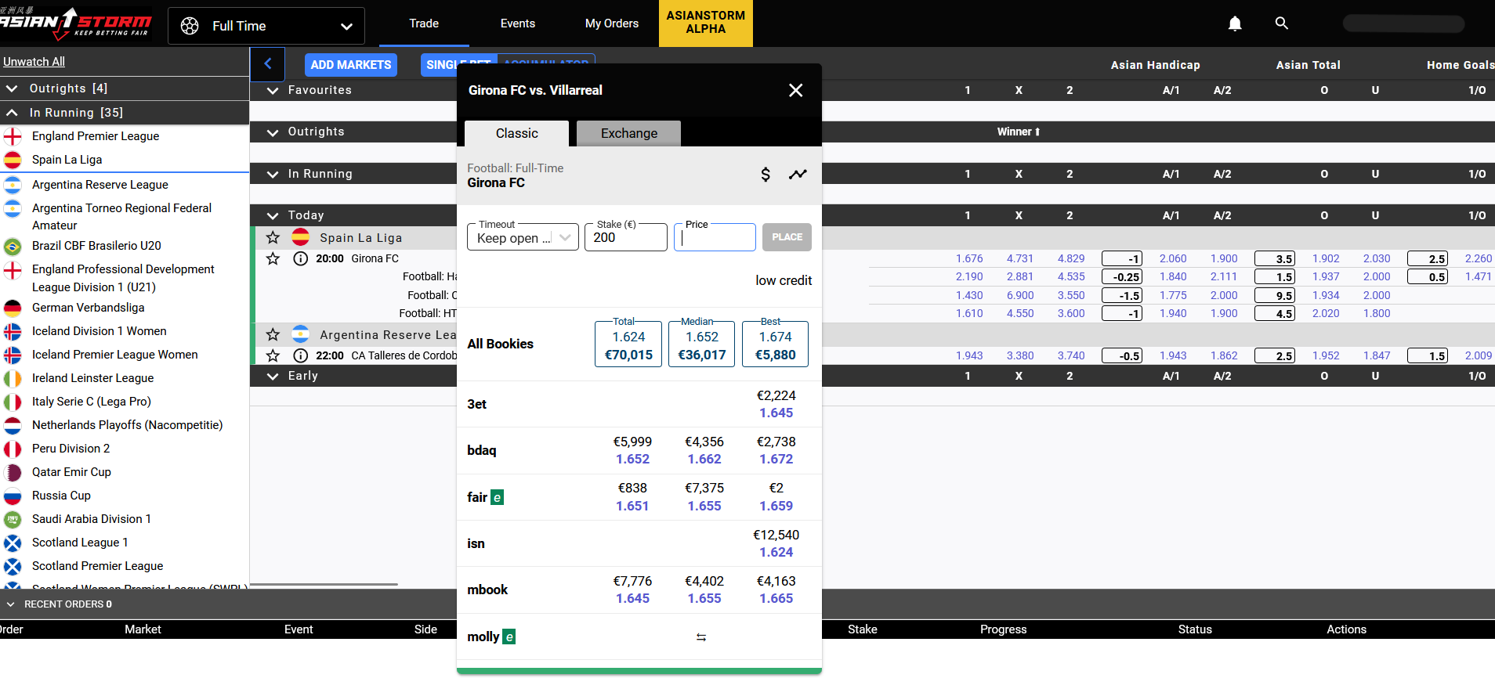This screenshot has height=678, width=1495.
Task: Open Iceland Premier League Women
Action: pos(115,355)
